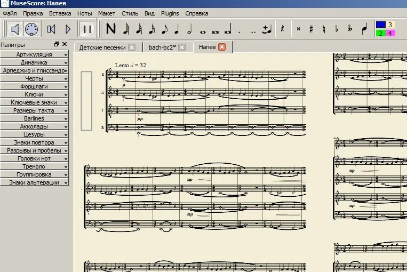Select quarter note duration
The width and height of the screenshot is (407, 272).
point(177,29)
